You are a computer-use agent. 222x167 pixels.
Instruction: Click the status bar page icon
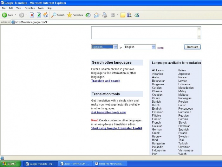2,158
